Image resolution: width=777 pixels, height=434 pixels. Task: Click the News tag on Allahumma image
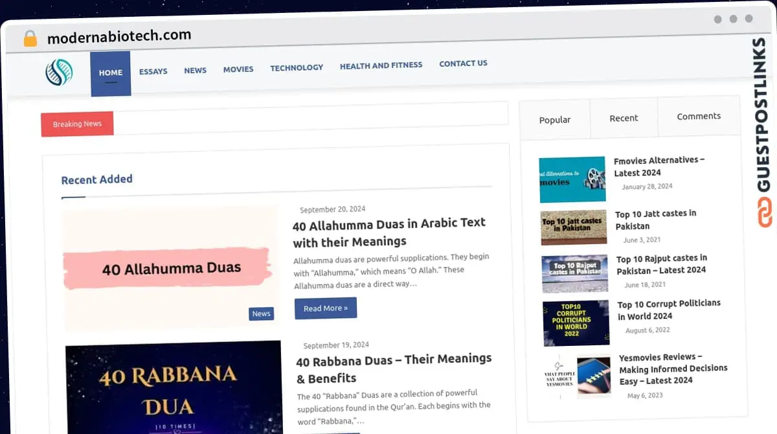(262, 314)
